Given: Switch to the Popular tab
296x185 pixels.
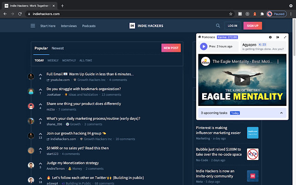Looking at the screenshot, I should click(x=41, y=48).
